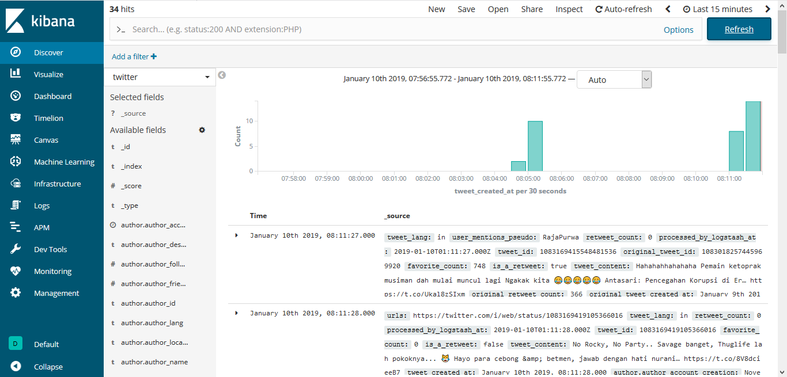Select Dev Tools in the side navigation
Viewport: 787px width, 377px height.
[x=52, y=249]
